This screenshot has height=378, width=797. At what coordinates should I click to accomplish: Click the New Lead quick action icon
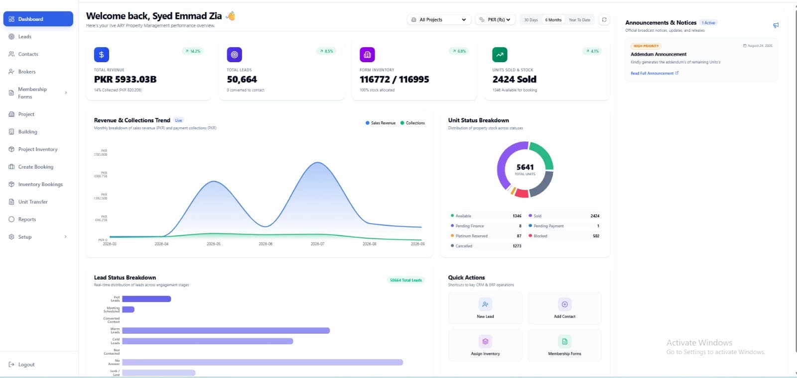tap(485, 304)
